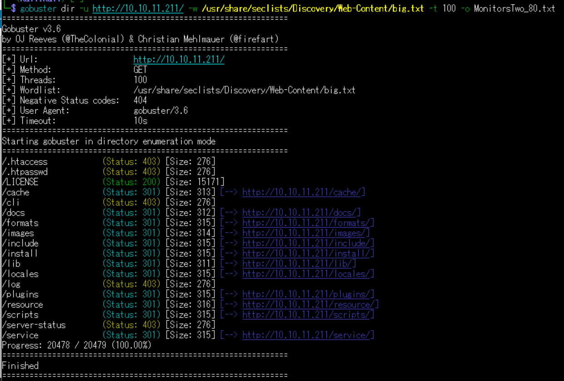Open the http://10.10.11.211/docs/ redirect link

point(301,213)
